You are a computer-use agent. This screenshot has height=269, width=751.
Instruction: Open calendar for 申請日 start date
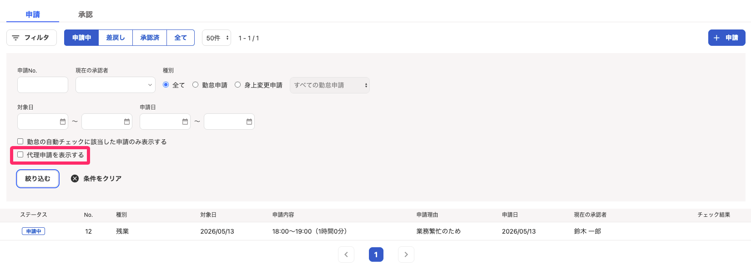(x=185, y=122)
